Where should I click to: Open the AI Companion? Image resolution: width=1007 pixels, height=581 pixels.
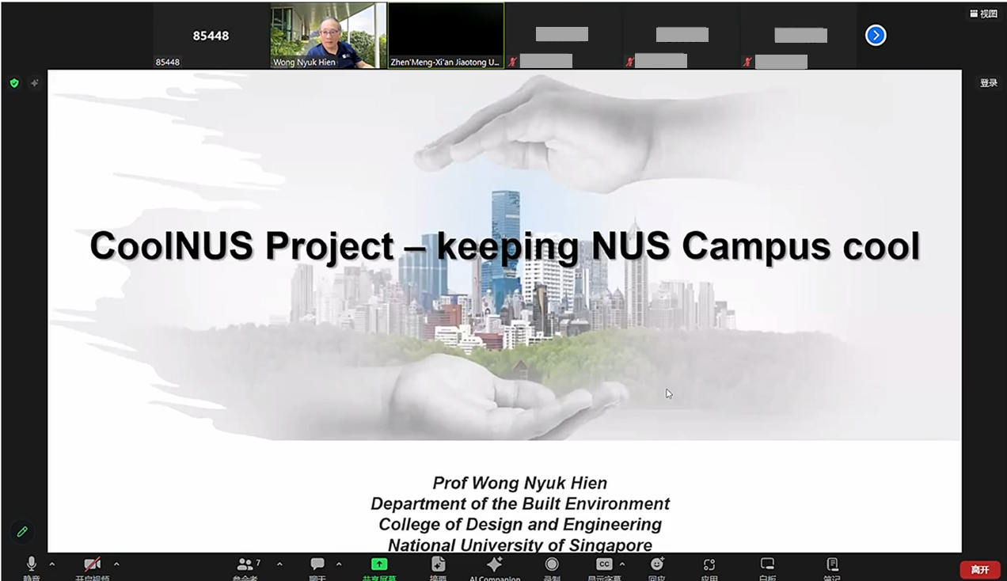point(495,566)
